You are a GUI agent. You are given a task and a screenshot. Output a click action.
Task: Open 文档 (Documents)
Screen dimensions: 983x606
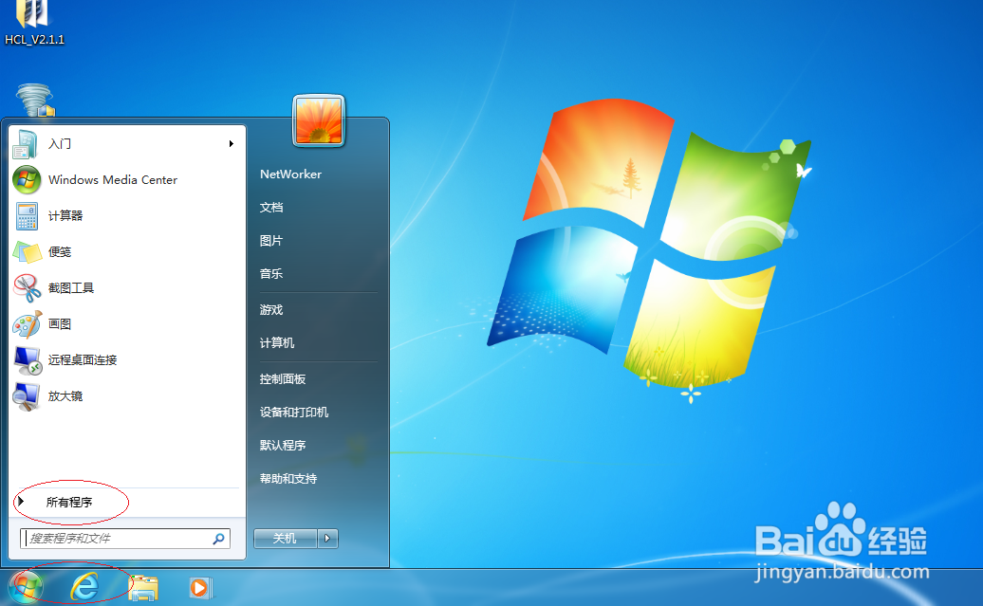271,208
